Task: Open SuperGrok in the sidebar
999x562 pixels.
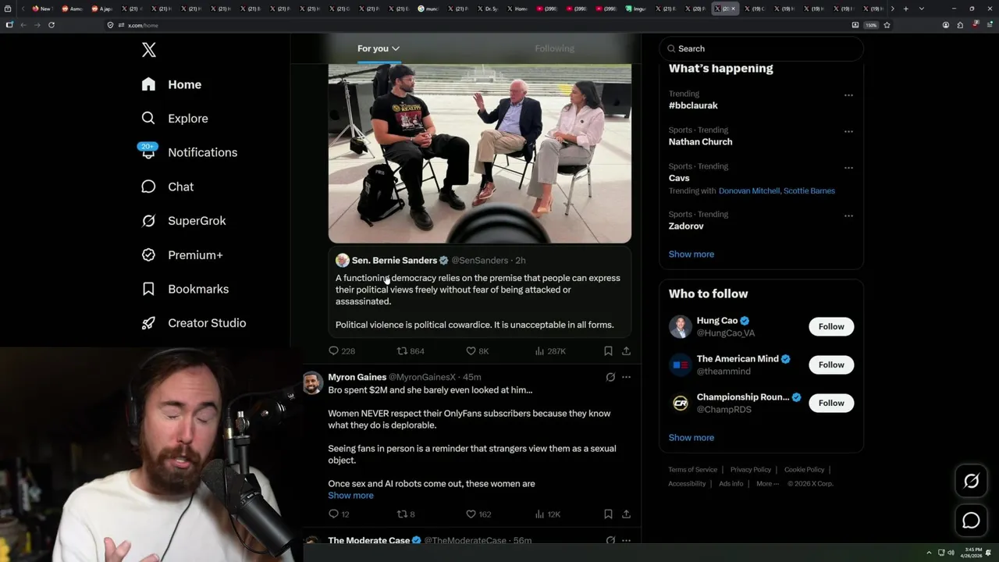Action: click(x=183, y=221)
